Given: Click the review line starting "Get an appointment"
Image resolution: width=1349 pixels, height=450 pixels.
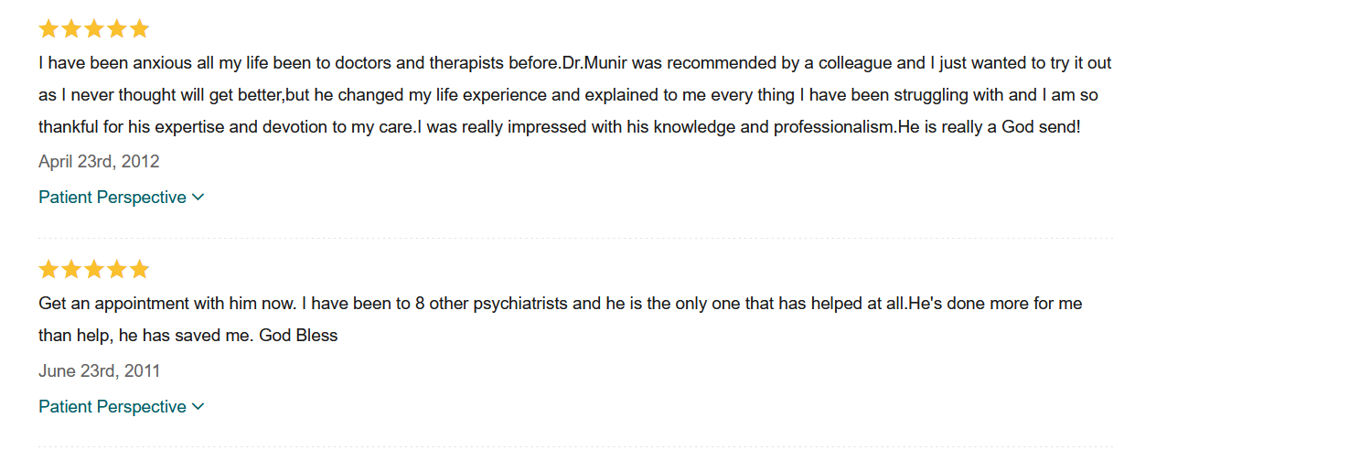Looking at the screenshot, I should point(560,304).
